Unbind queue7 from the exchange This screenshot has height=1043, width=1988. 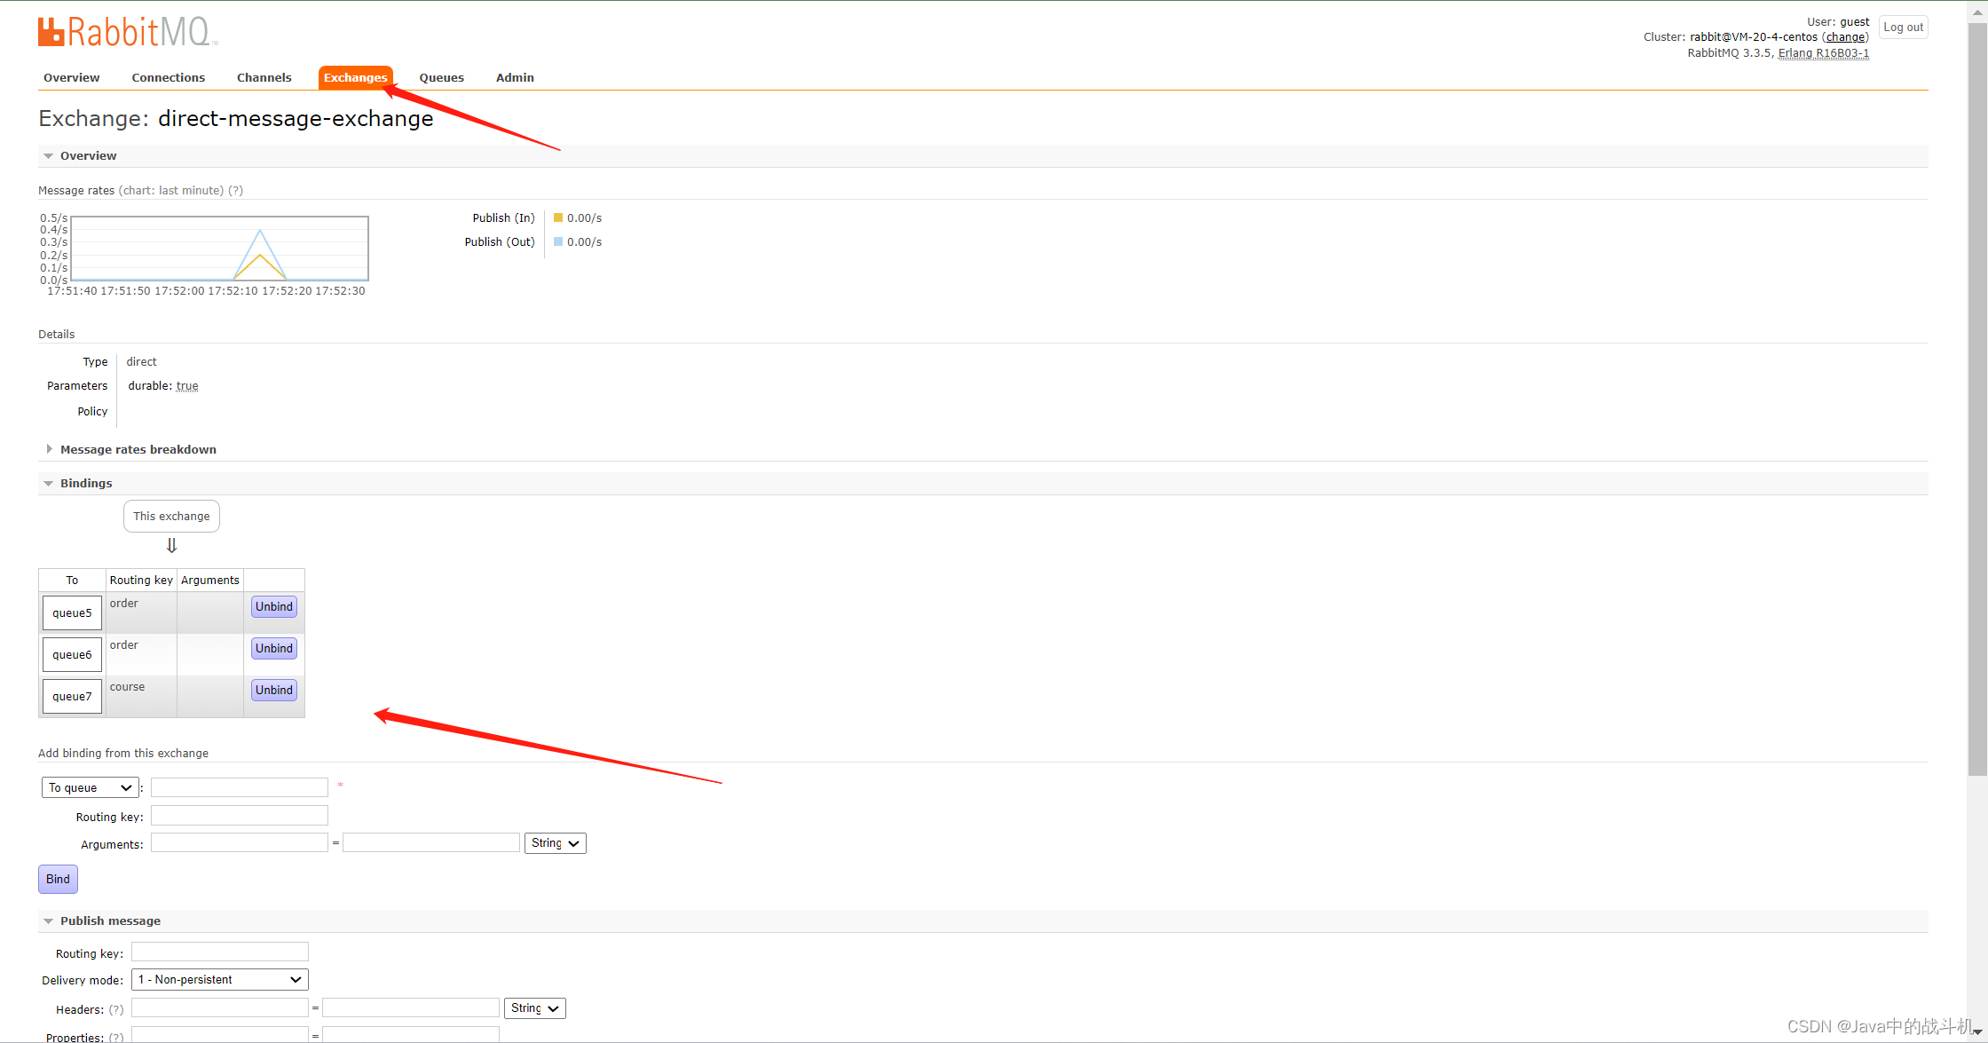click(274, 691)
